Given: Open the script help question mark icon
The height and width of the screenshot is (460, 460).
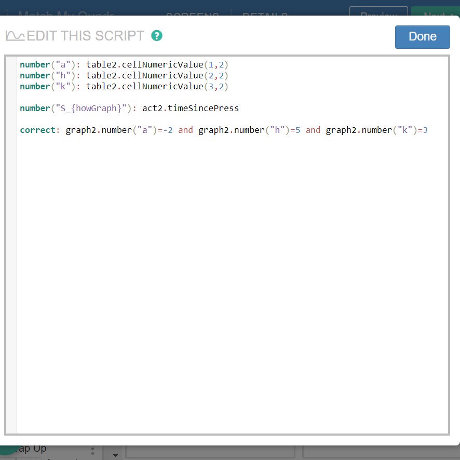Looking at the screenshot, I should click(157, 36).
